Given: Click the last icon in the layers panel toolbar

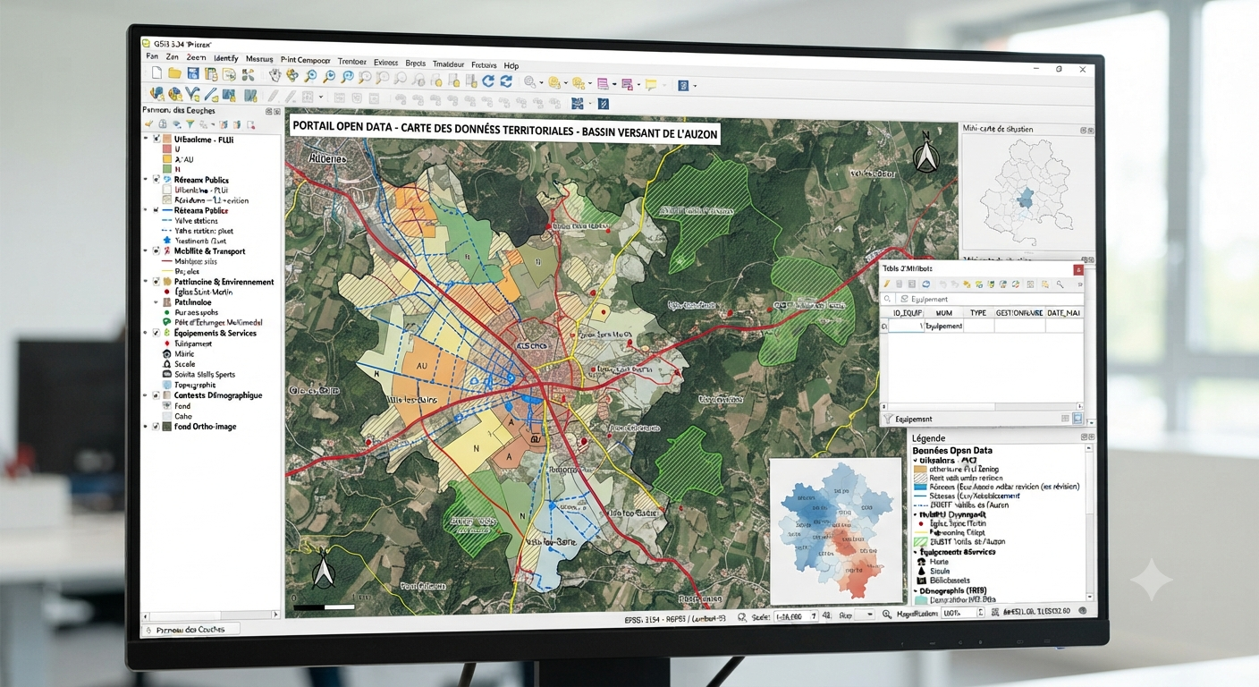Looking at the screenshot, I should coord(250,125).
